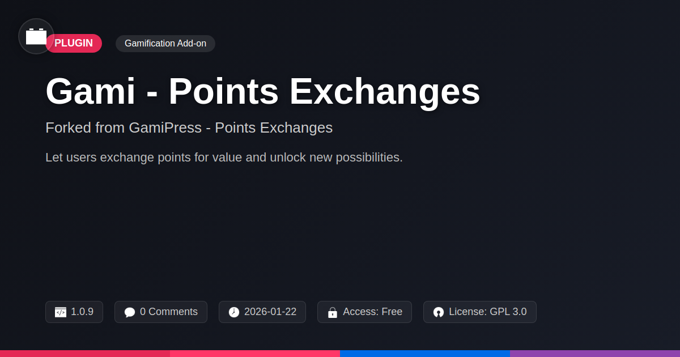Click the blue segment of bottom bar
The width and height of the screenshot is (680, 357).
(x=425, y=353)
